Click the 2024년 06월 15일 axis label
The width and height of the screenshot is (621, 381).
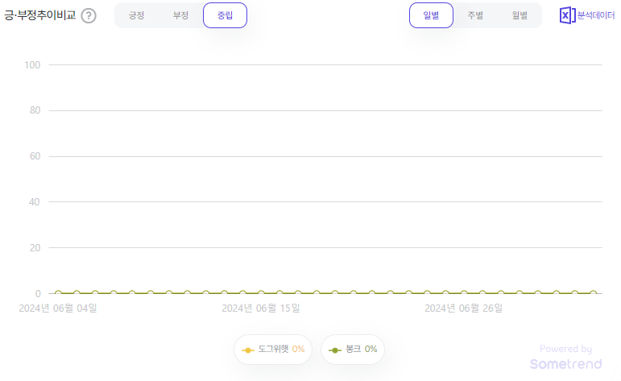(x=261, y=309)
